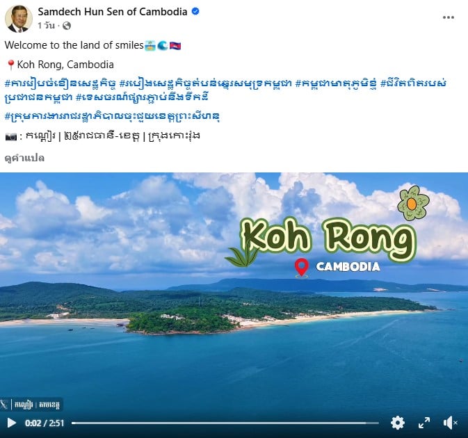Open post options three-dots menu
The width and height of the screenshot is (468, 438).
coord(449,17)
